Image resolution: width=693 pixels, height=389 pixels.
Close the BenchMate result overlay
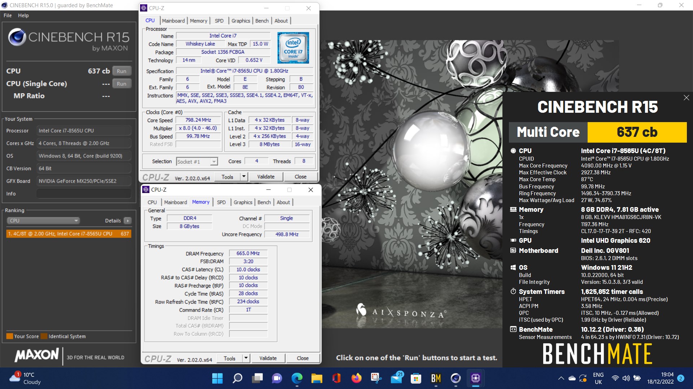point(686,98)
